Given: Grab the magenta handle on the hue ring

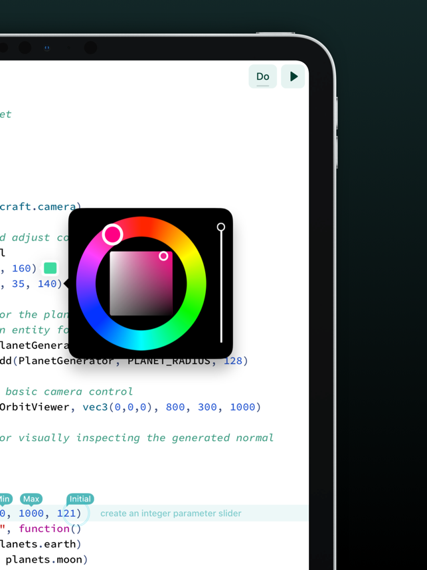Looking at the screenshot, I should coord(112,234).
